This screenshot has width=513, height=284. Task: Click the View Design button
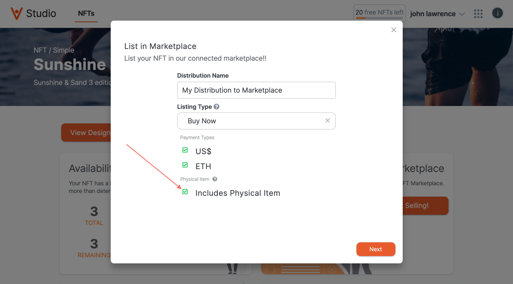coord(86,133)
